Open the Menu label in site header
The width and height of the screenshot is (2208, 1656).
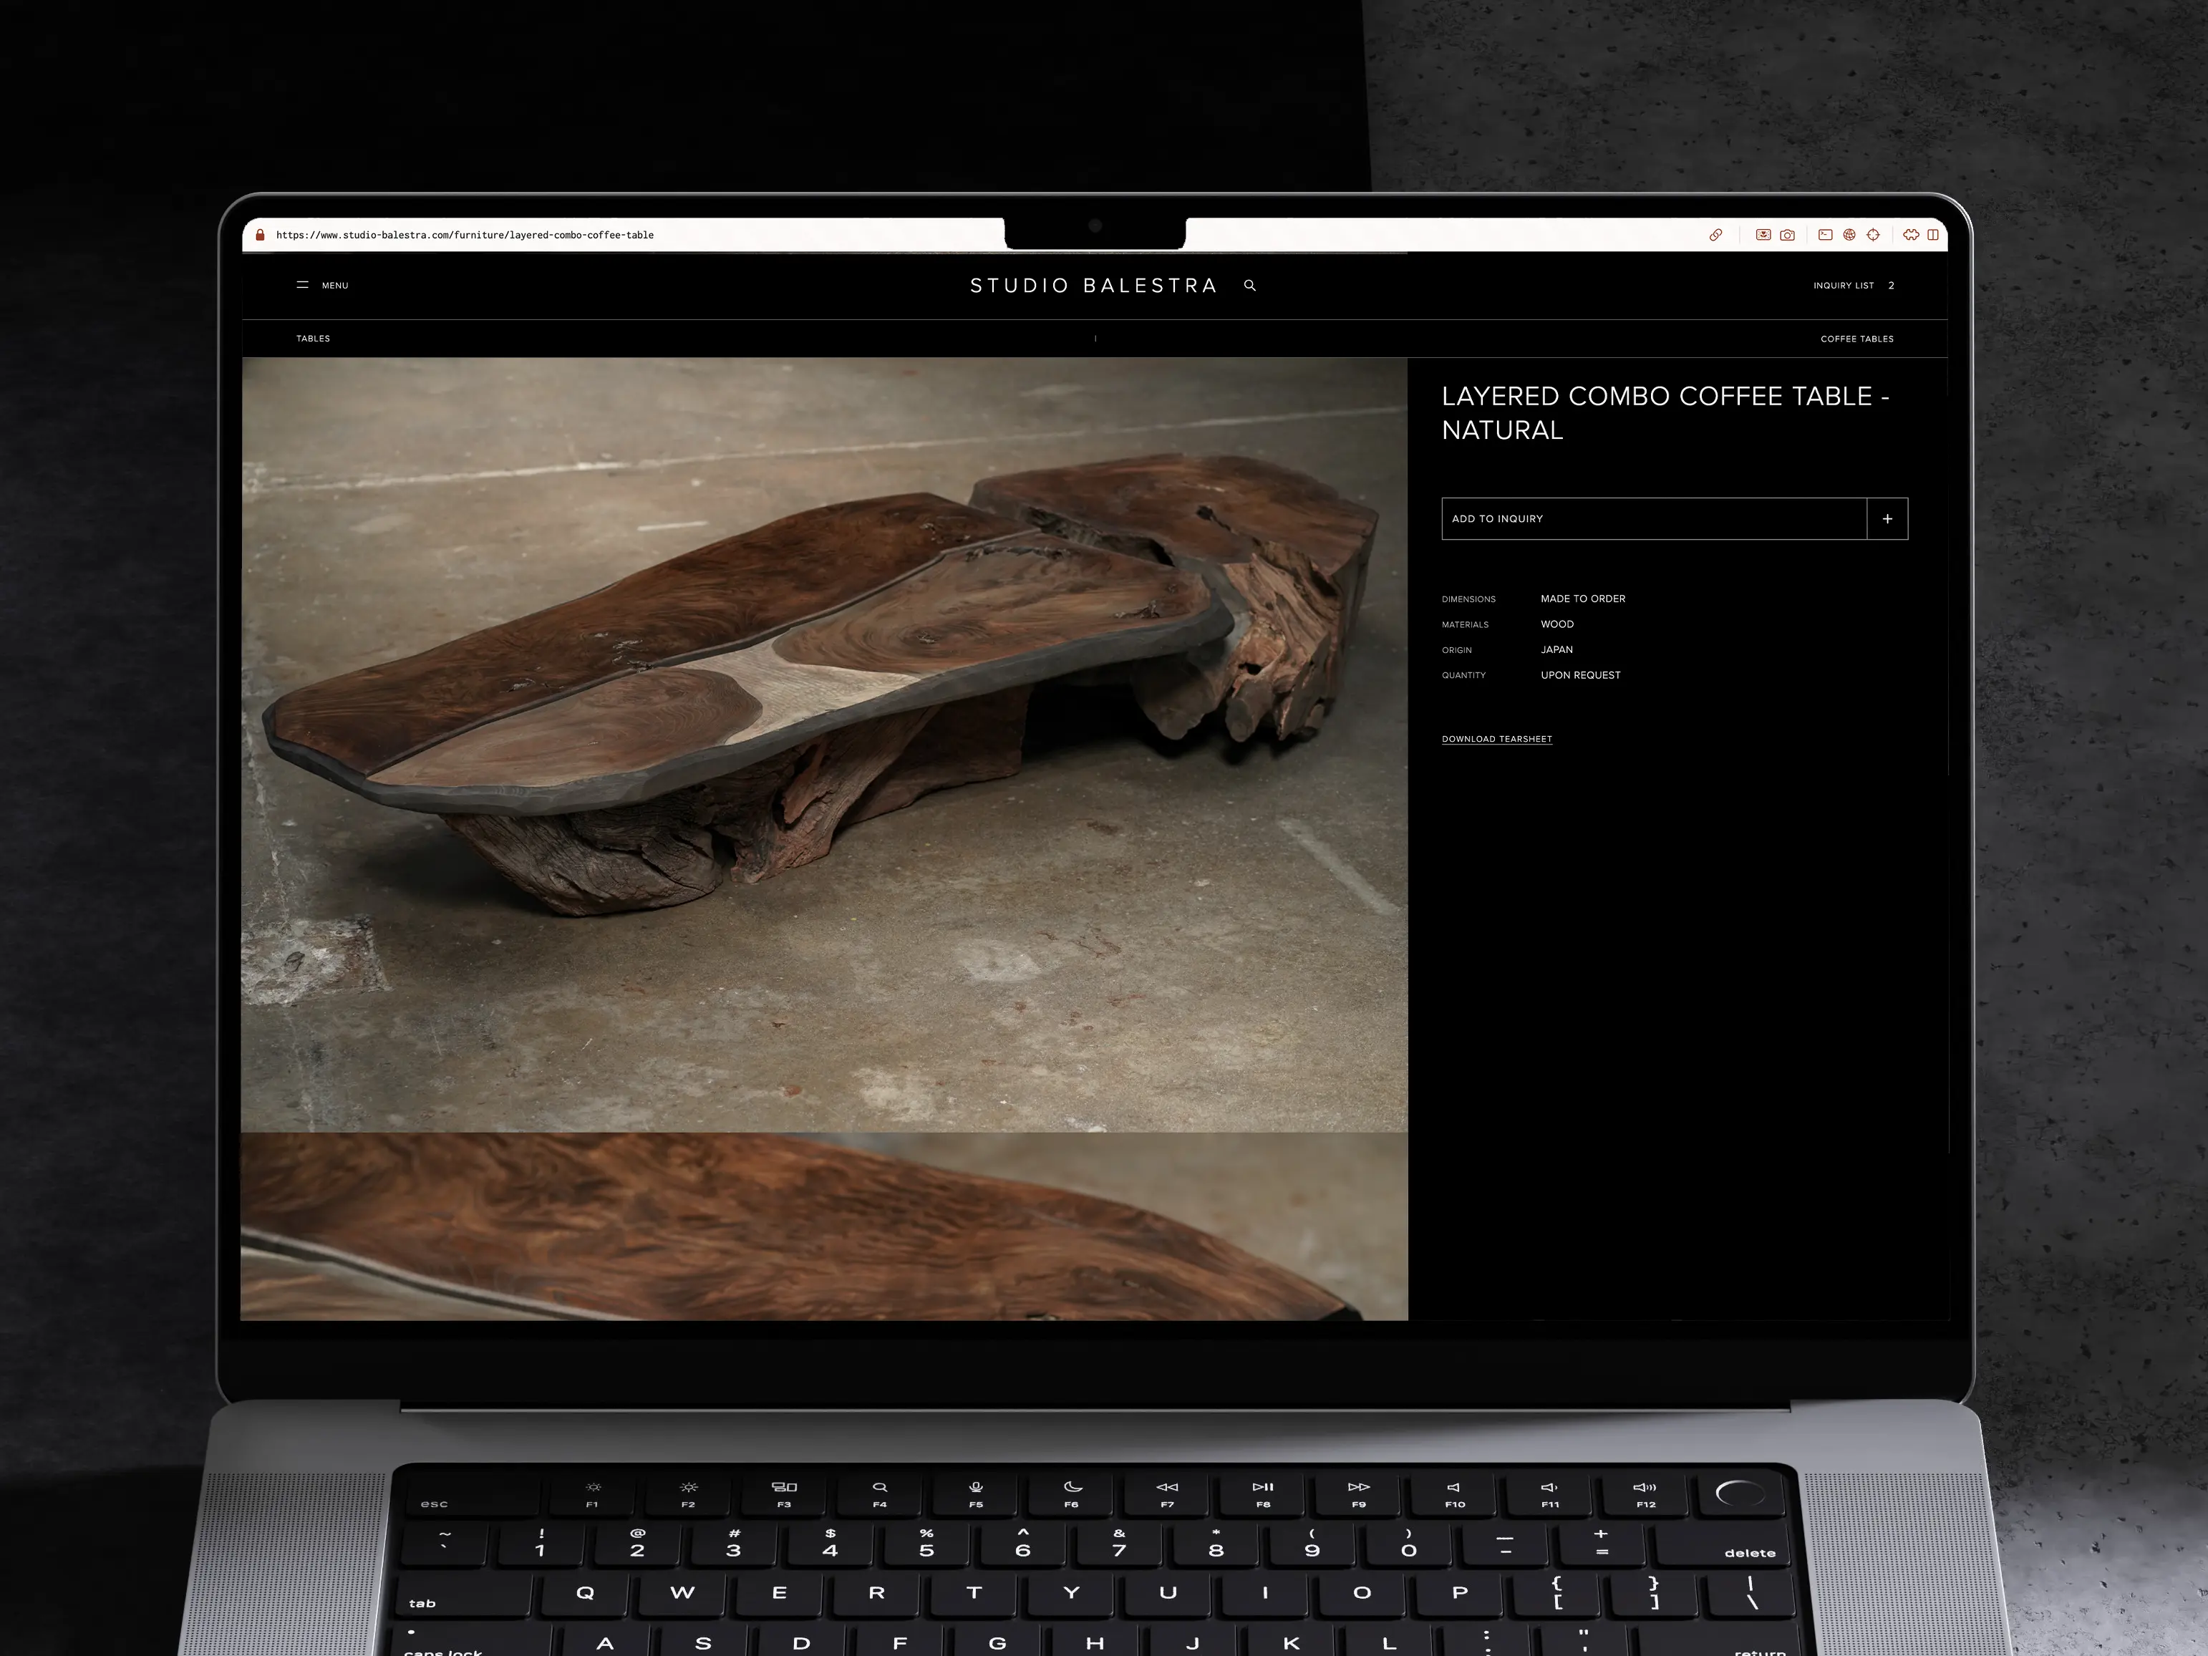(x=335, y=286)
